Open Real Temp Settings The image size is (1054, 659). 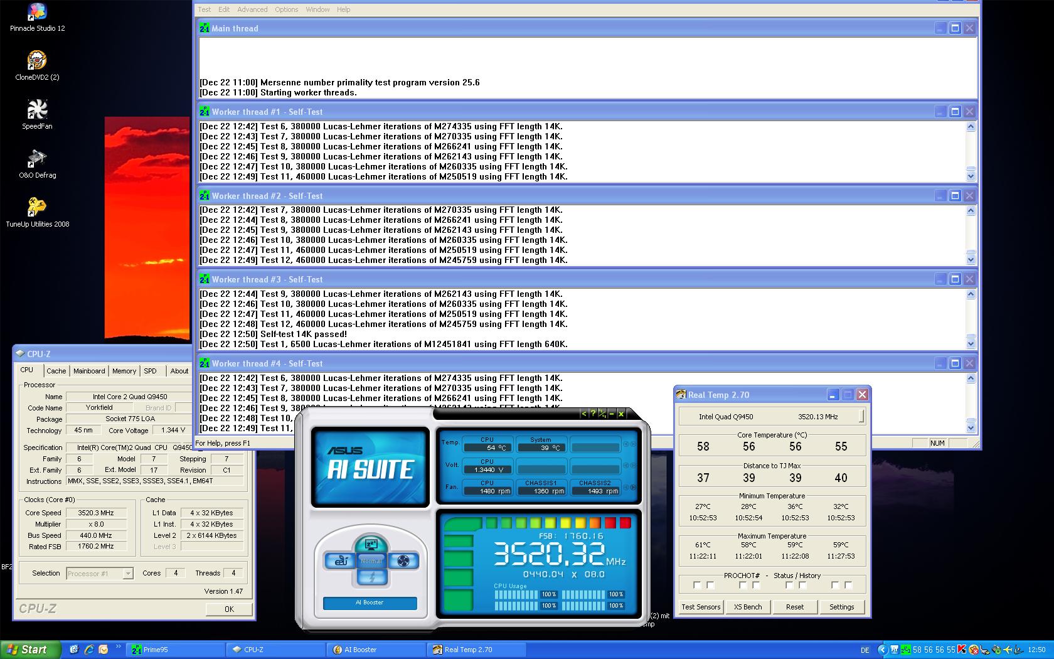(x=842, y=607)
